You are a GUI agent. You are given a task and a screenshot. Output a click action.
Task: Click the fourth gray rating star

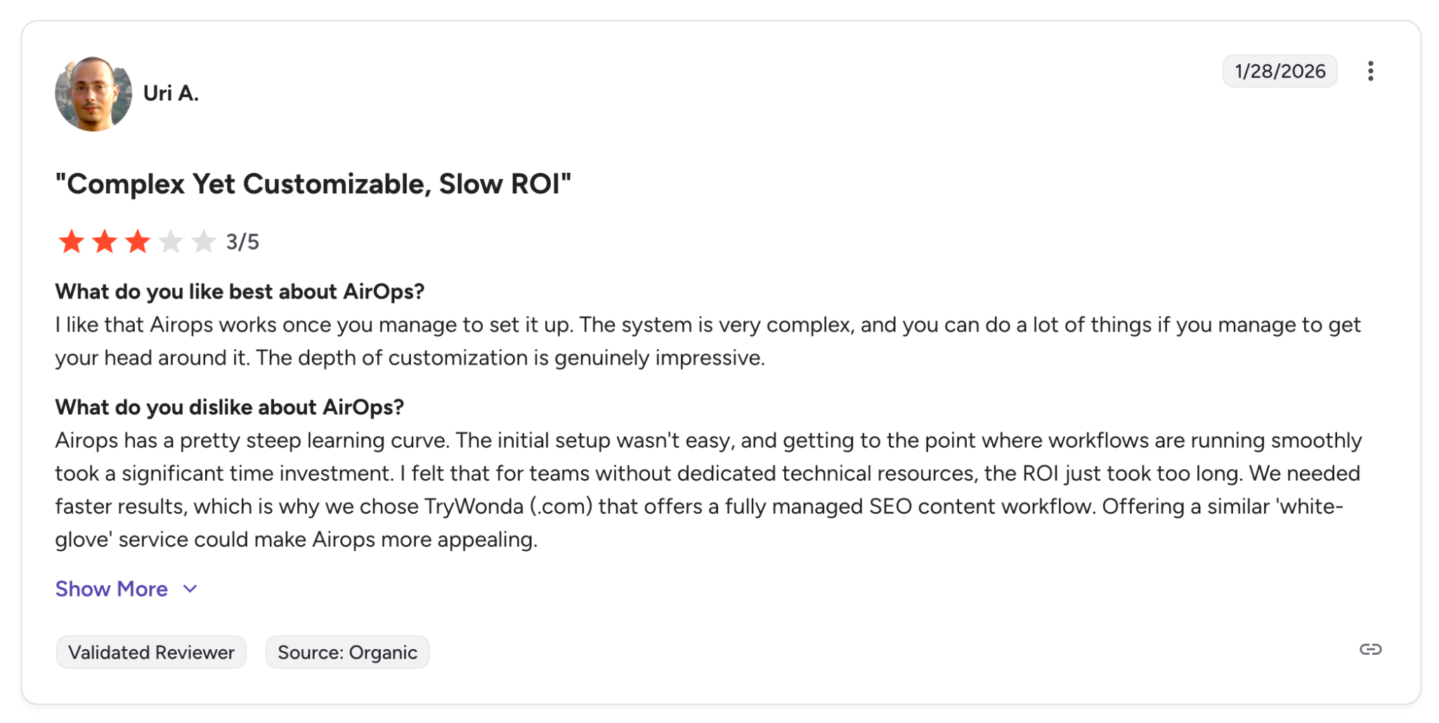pyautogui.click(x=170, y=242)
